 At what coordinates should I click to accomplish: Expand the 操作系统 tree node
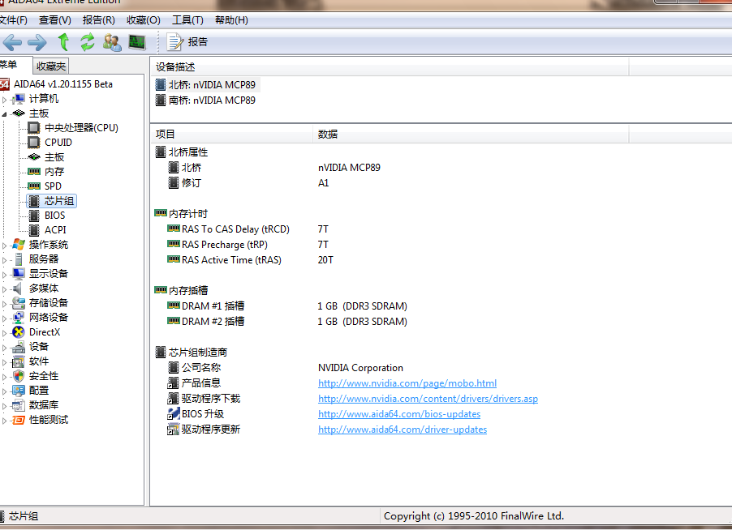pos(5,246)
